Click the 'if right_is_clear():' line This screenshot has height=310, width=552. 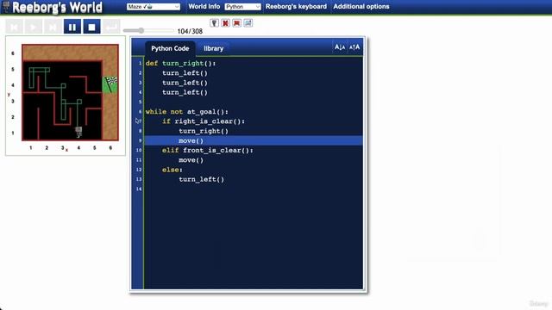204,121
